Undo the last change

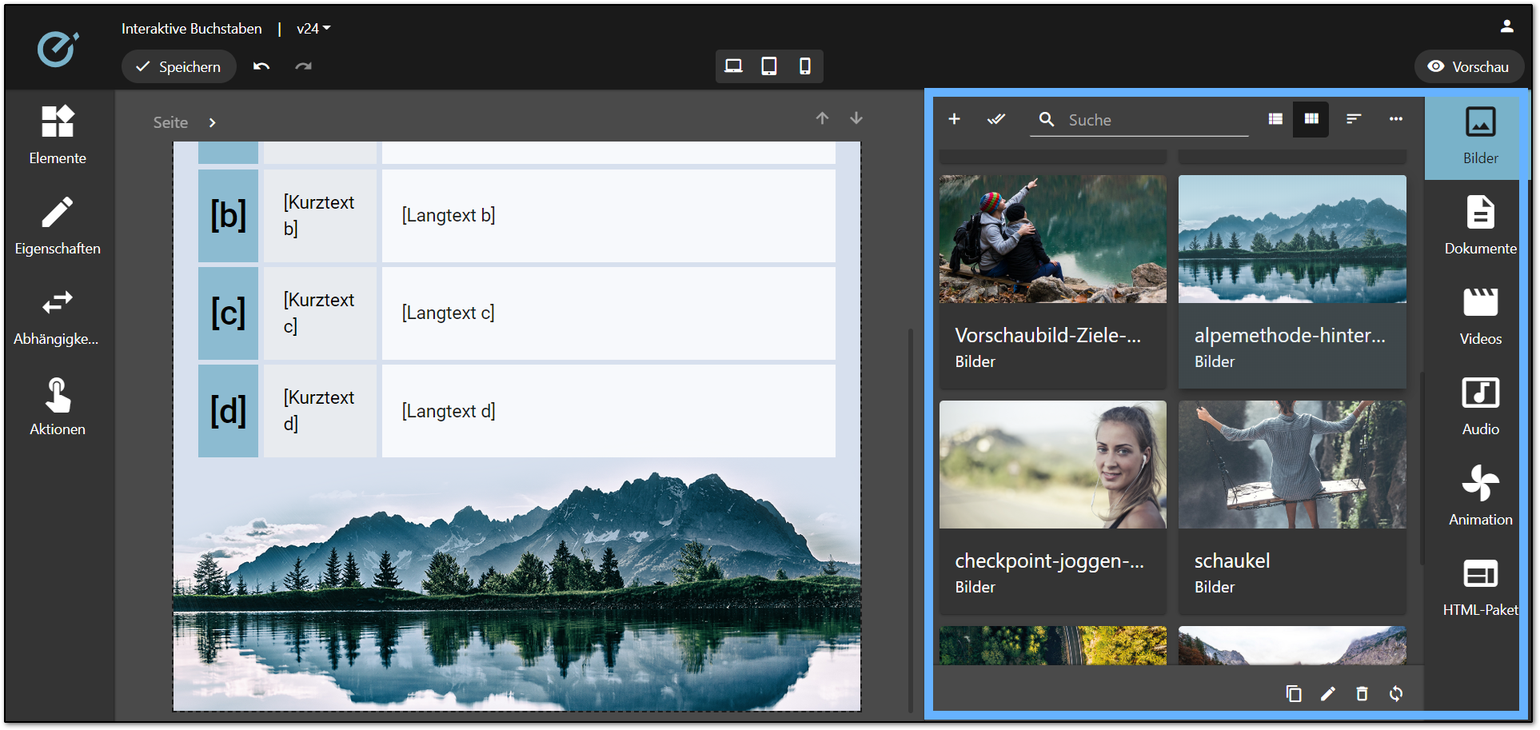[x=261, y=66]
